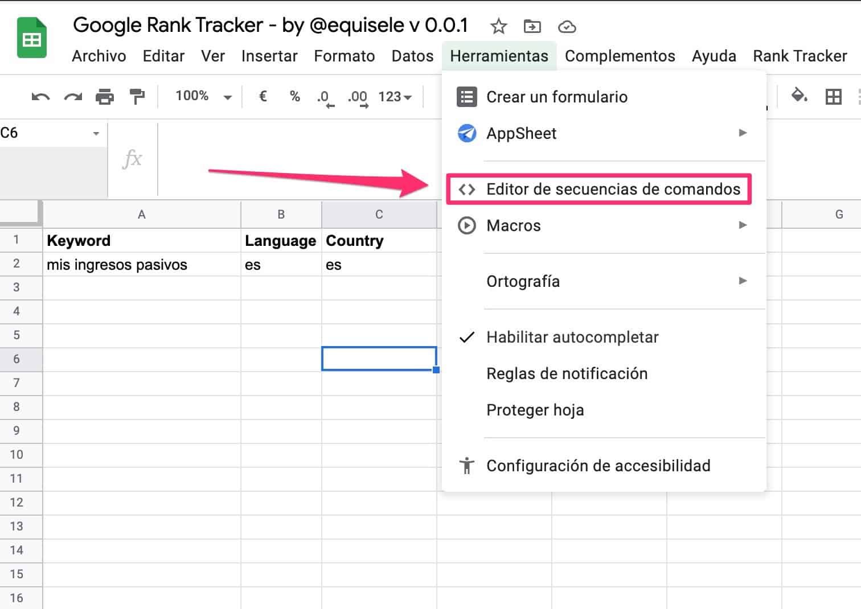Select the paint format roller
The height and width of the screenshot is (609, 861).
[x=137, y=97]
